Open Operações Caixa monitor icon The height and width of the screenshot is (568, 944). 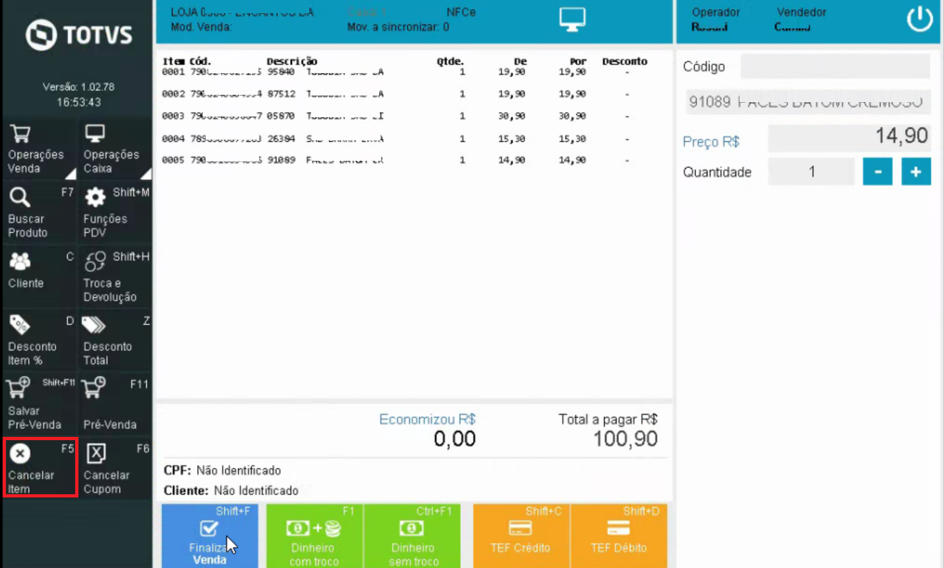point(95,134)
